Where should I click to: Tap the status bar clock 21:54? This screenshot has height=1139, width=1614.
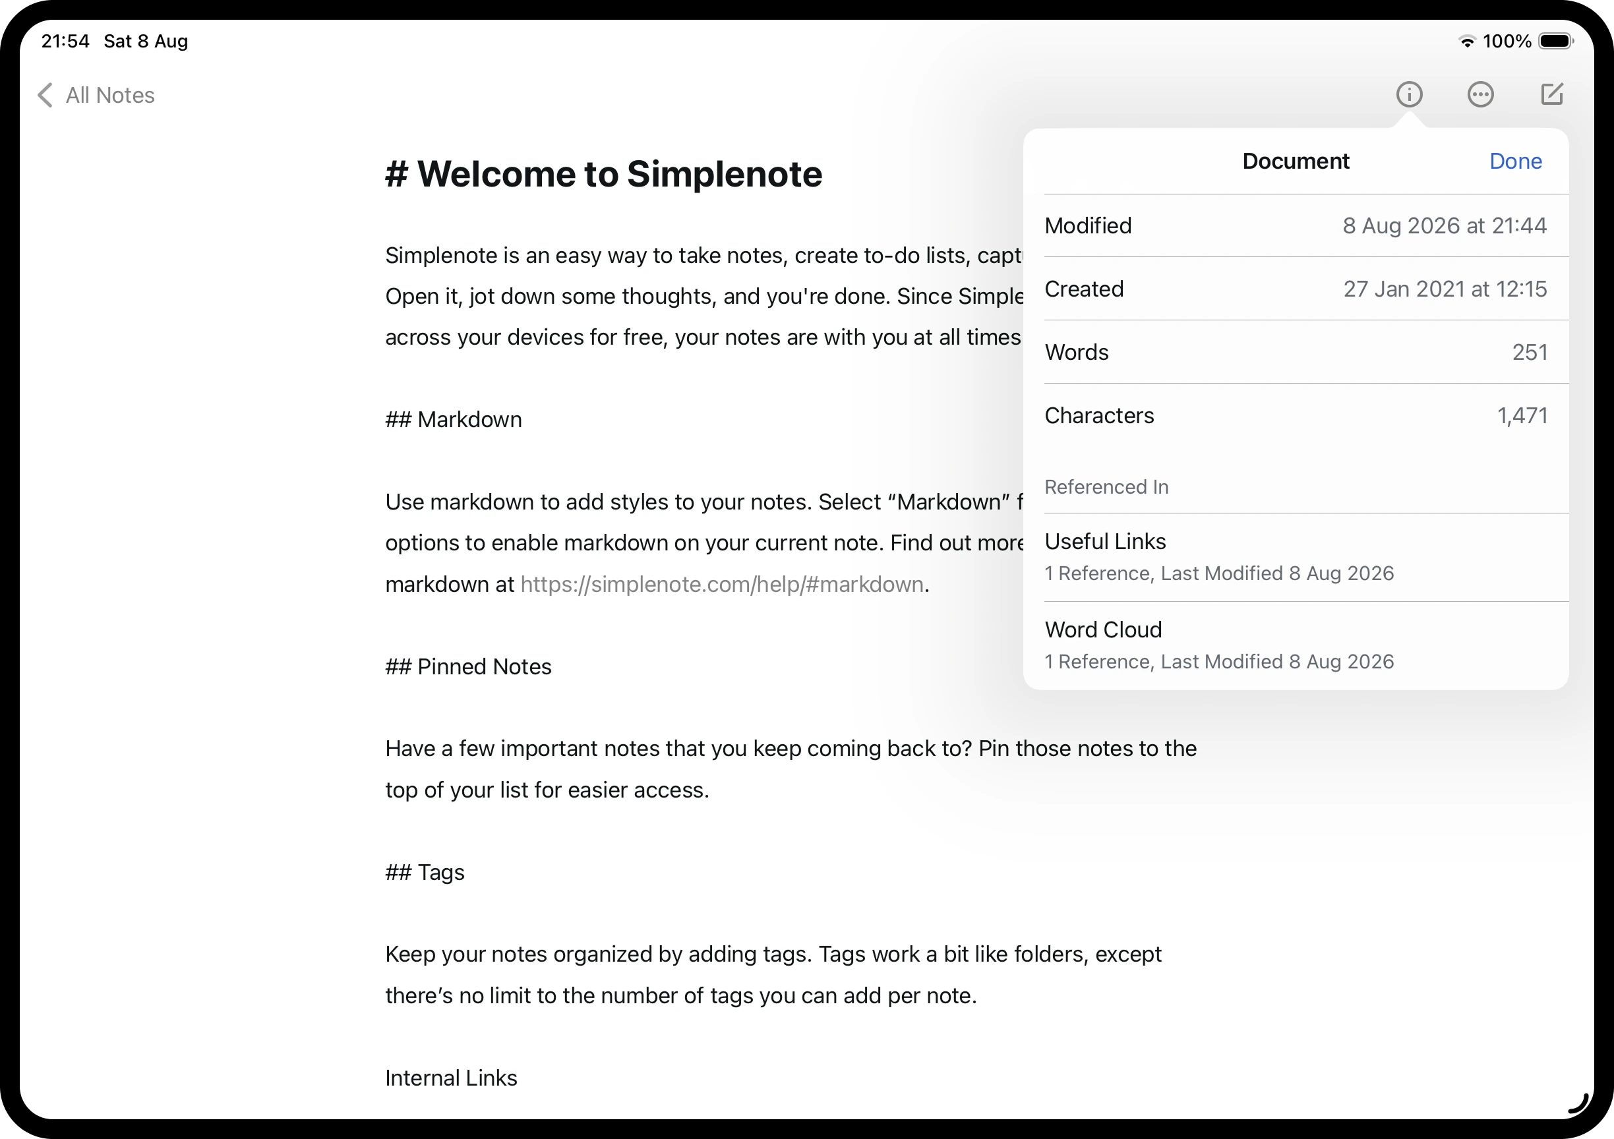click(65, 42)
